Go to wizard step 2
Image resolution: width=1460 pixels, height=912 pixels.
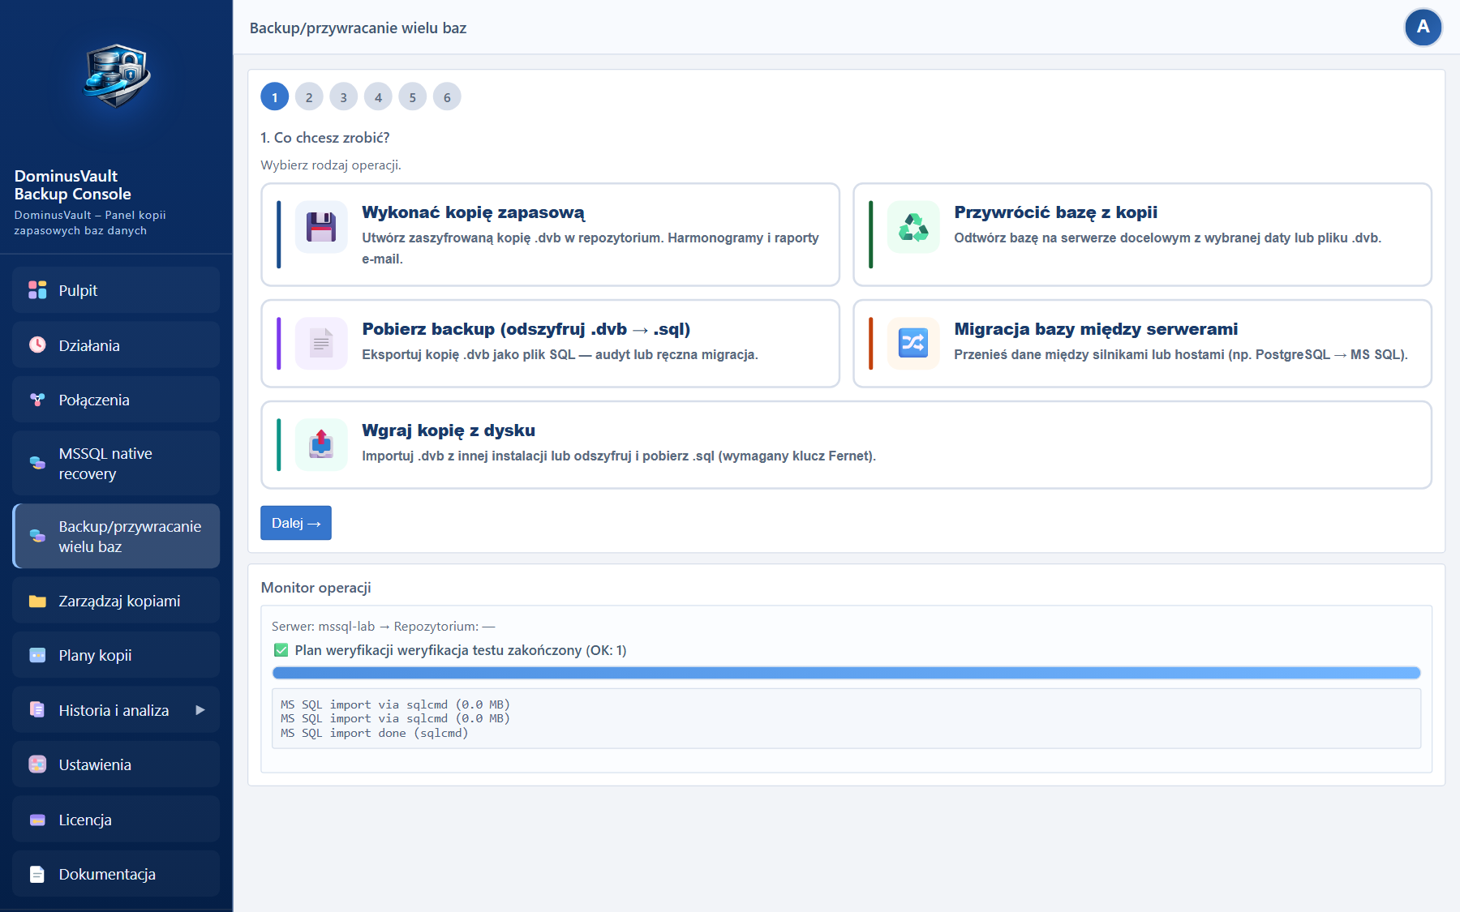[x=309, y=97]
